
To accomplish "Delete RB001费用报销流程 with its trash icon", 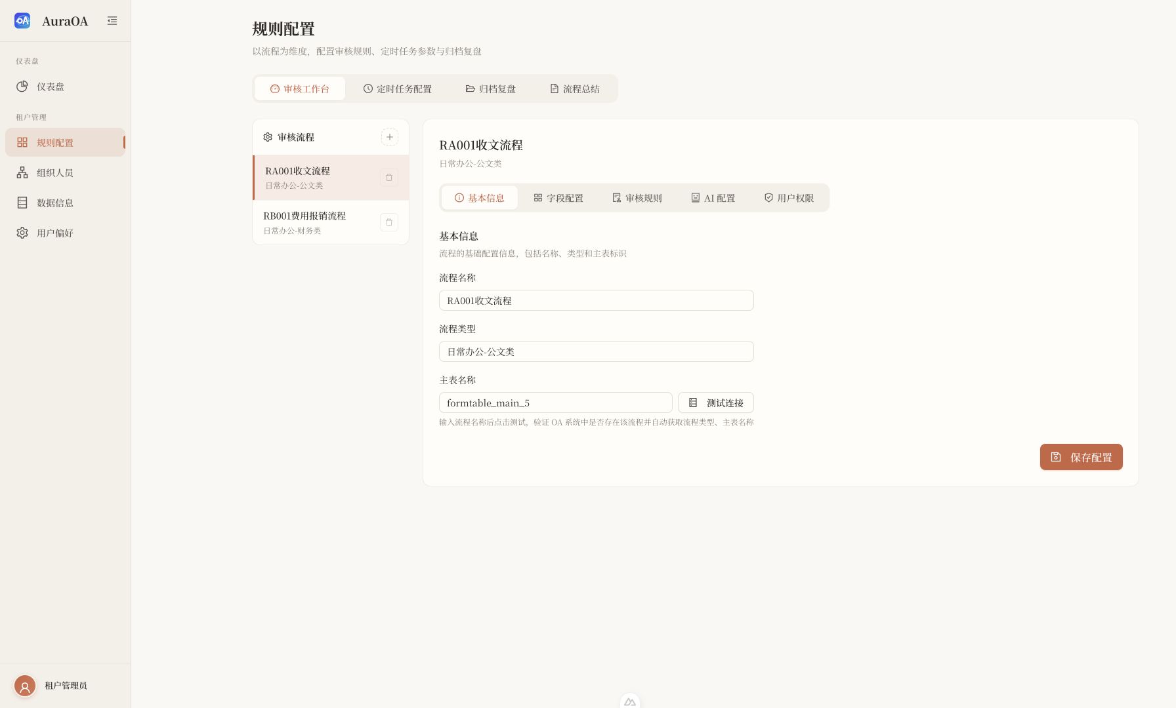I will 389,222.
